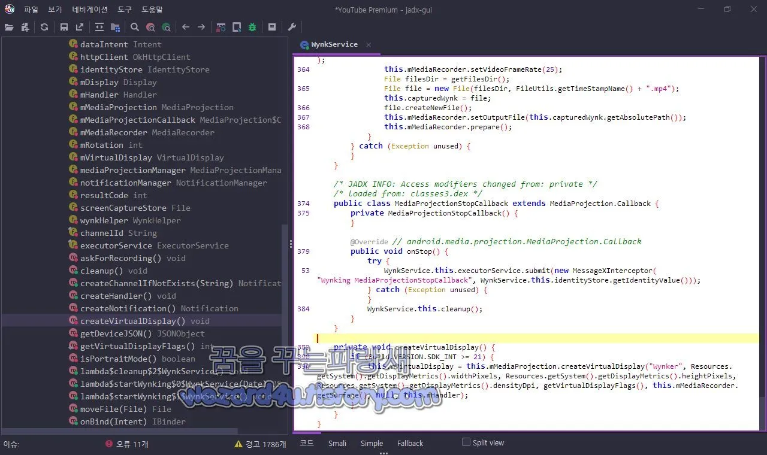Open the 보기 menu
The image size is (767, 455).
[55, 10]
